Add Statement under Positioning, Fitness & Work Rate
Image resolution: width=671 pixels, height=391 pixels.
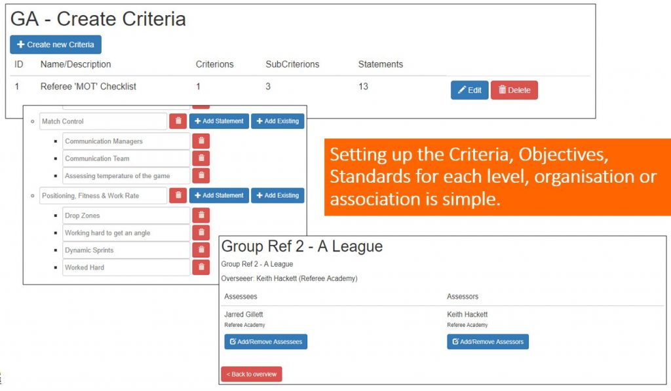click(219, 195)
